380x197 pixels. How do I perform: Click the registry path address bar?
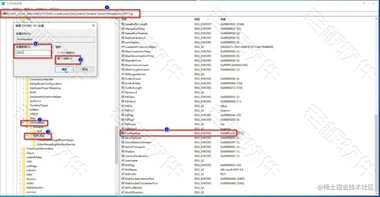tap(190, 14)
